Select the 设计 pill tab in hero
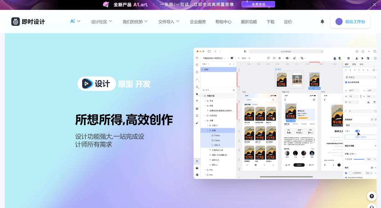Viewport: 381px width, 208px height. click(x=96, y=84)
